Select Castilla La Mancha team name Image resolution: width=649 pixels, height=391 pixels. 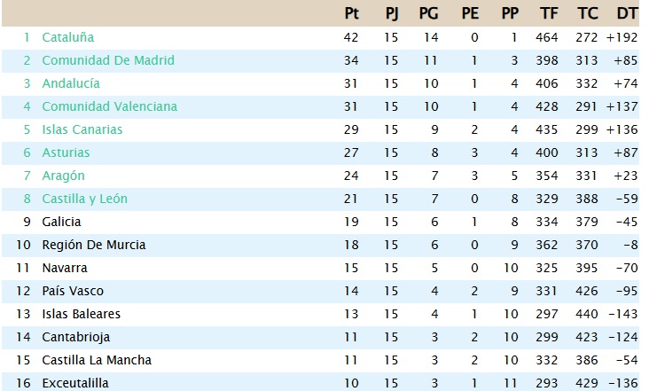[97, 360]
